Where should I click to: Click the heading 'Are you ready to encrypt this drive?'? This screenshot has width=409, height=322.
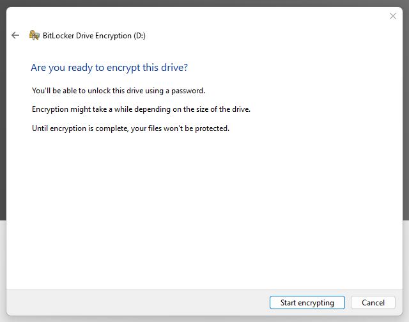[x=109, y=68]
